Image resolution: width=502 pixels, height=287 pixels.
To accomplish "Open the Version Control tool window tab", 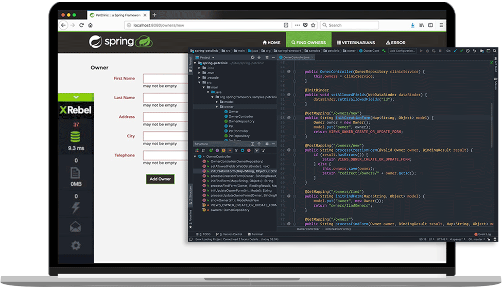I will tap(229, 234).
